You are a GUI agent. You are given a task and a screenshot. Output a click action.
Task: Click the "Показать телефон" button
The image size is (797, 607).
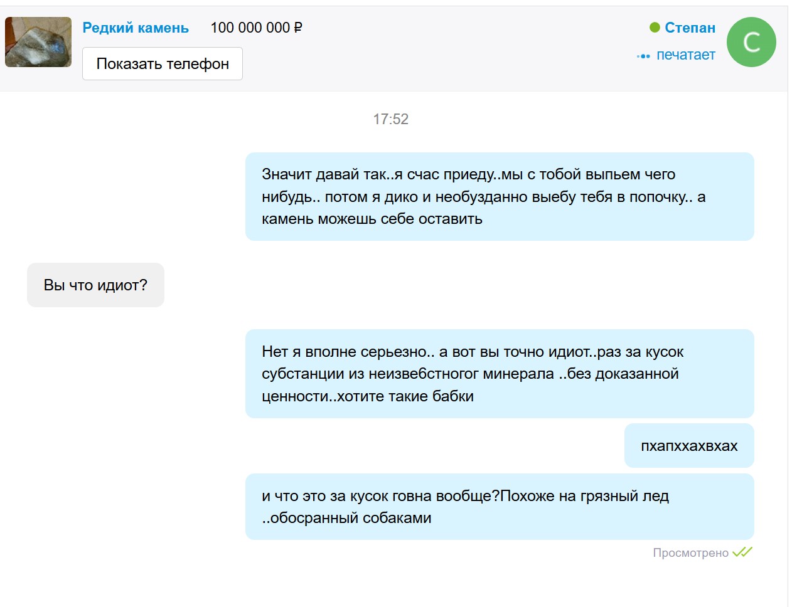pos(163,64)
